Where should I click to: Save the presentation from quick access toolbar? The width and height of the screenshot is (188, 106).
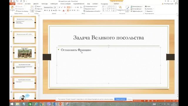click(x=14, y=1)
